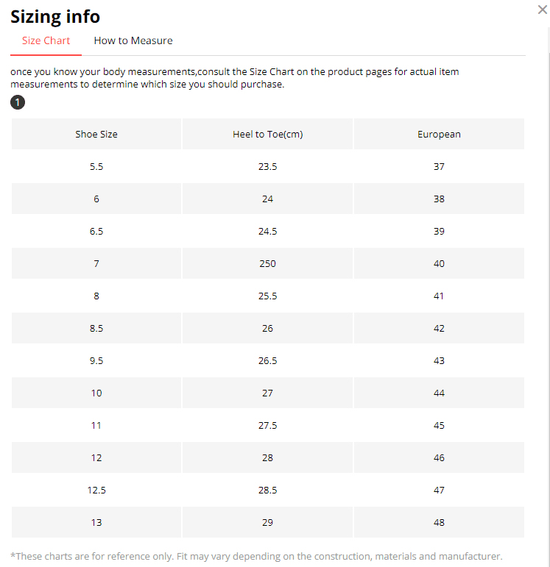Select shoe size 8.5 cell
This screenshot has width=550, height=567.
(x=96, y=329)
